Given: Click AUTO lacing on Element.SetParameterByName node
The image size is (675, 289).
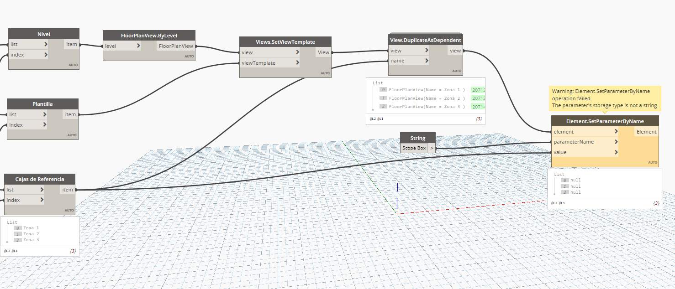Looking at the screenshot, I should tap(651, 162).
